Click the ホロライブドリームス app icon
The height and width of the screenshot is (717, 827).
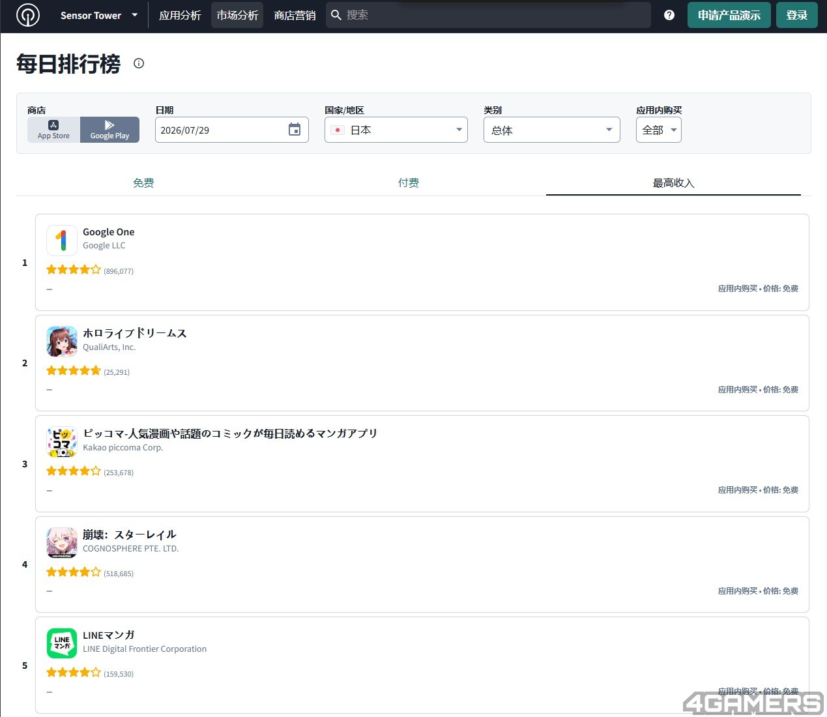pos(62,342)
